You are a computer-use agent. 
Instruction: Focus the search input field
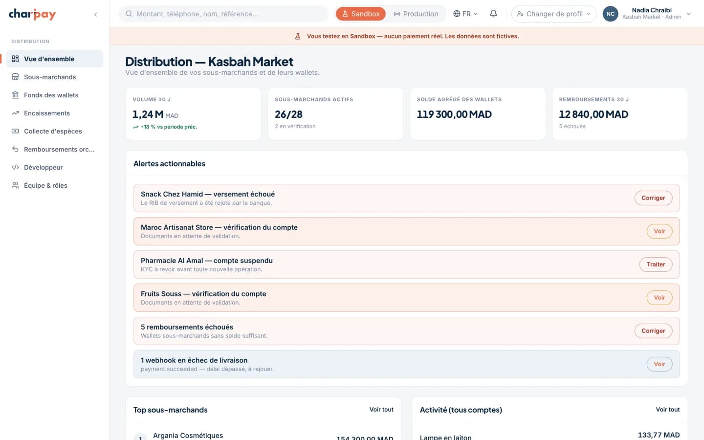224,14
